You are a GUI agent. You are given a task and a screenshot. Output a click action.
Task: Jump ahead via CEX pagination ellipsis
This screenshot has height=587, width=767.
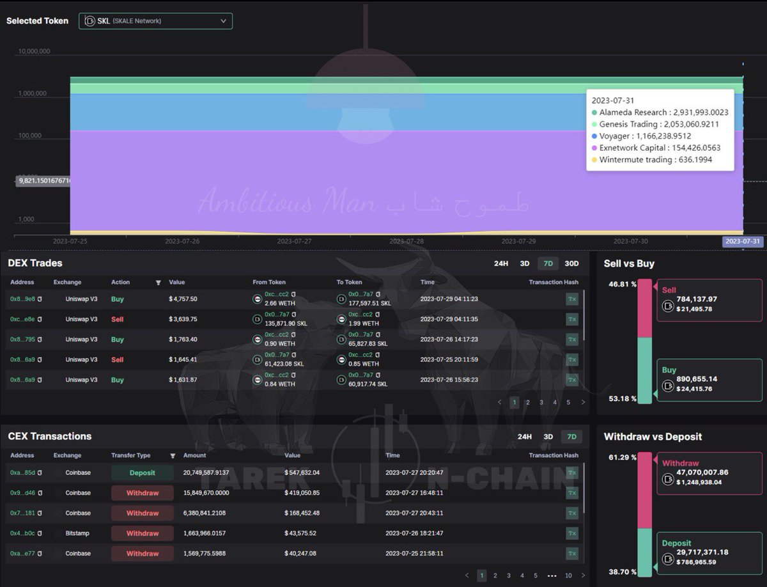[x=552, y=575]
